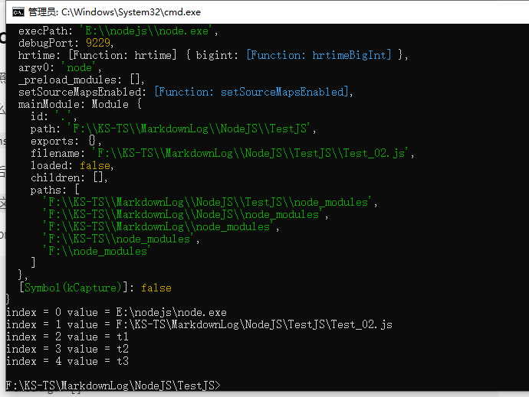Click the 'children: []' line
529x397 pixels.
pos(69,177)
